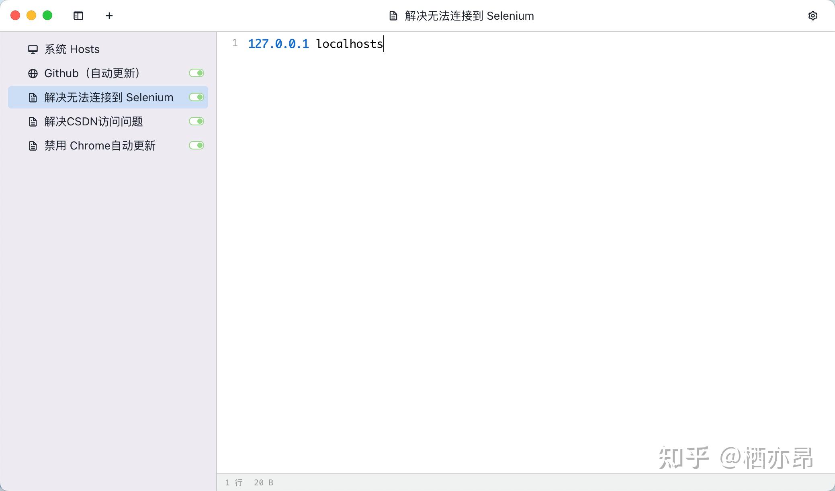The image size is (835, 491).
Task: Toggle off 解决无法连接到 Selenium
Action: [196, 97]
